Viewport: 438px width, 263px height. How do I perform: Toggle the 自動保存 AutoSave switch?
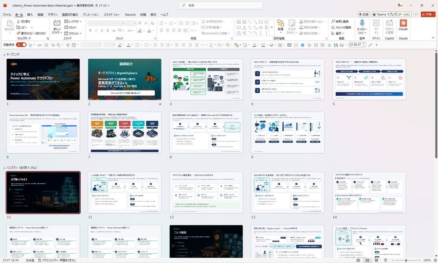[21, 45]
